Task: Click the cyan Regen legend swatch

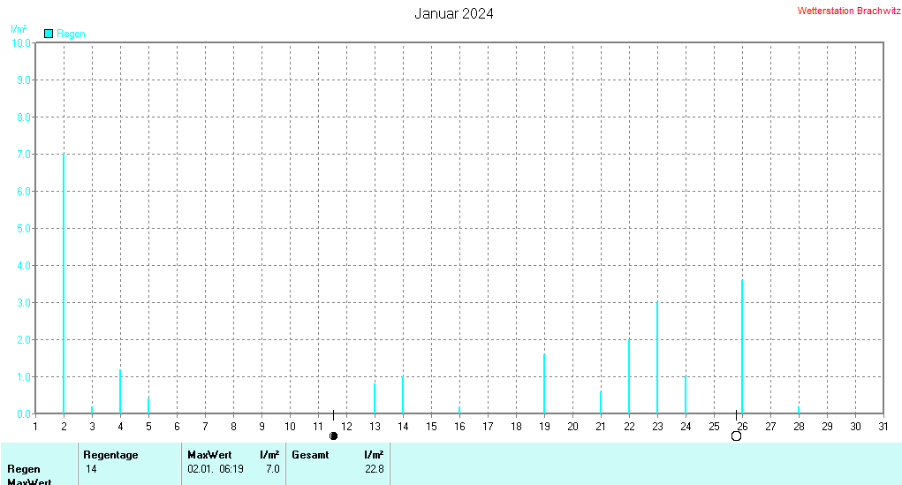Action: (49, 34)
